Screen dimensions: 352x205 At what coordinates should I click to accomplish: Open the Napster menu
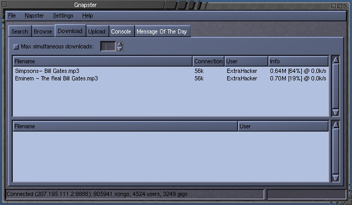[x=34, y=15]
